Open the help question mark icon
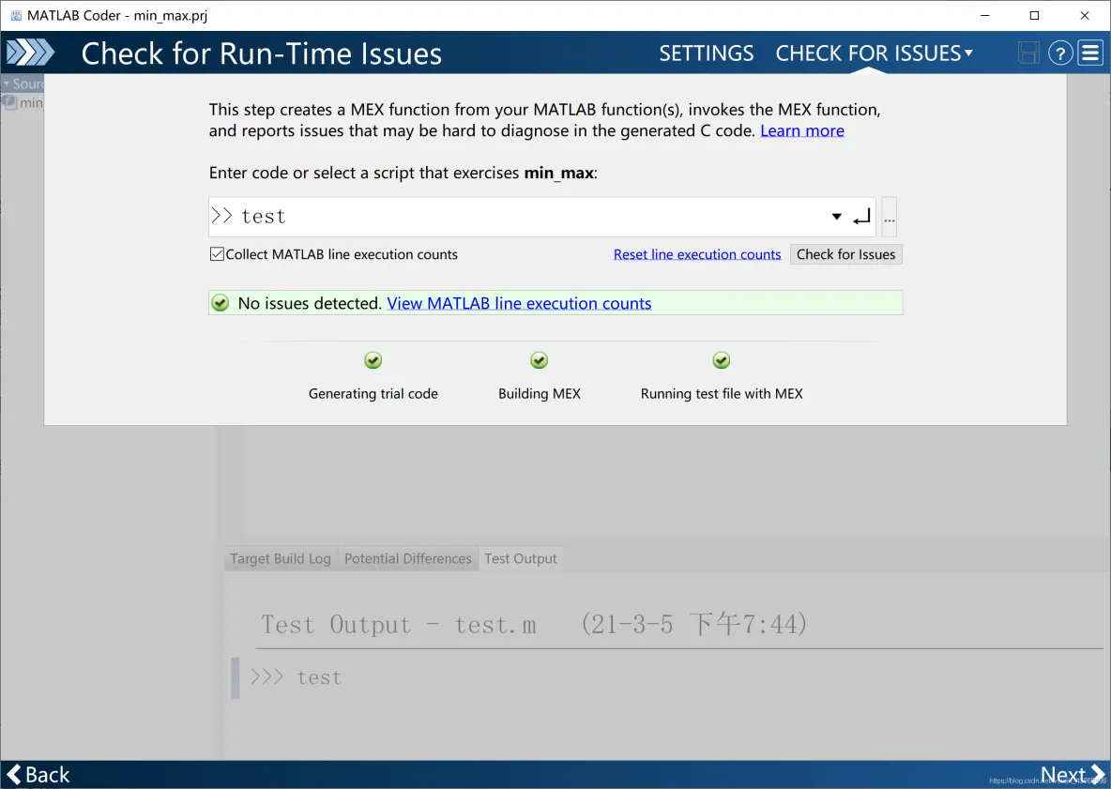Screen dimensions: 1111x789 [x=1060, y=53]
